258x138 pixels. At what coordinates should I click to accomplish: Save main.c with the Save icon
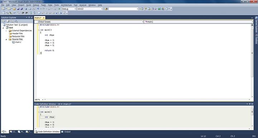[18, 9]
